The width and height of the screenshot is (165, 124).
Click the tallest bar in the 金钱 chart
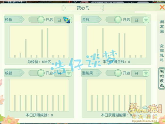tap(103, 43)
